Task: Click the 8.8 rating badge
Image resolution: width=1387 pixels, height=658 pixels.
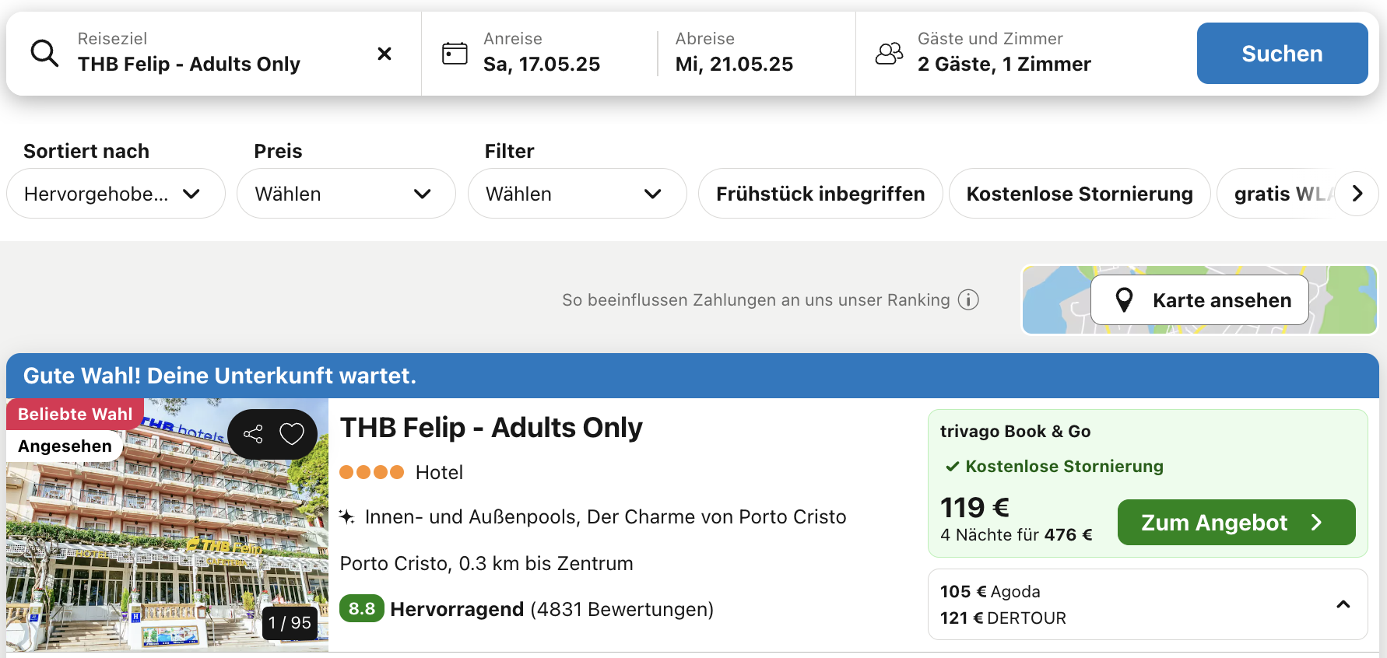Action: 362,609
